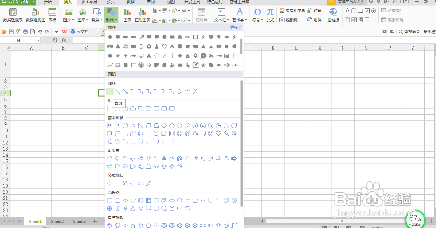Click the print icon in quick access bar
This screenshot has height=228, width=436.
[26, 32]
